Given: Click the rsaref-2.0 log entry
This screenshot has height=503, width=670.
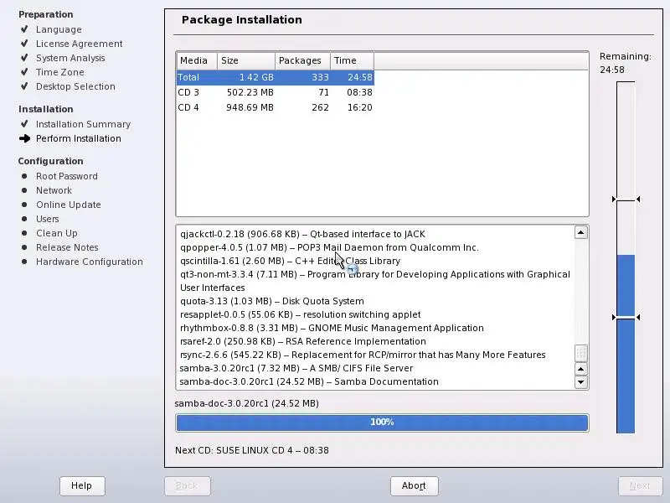Looking at the screenshot, I should click(303, 341).
